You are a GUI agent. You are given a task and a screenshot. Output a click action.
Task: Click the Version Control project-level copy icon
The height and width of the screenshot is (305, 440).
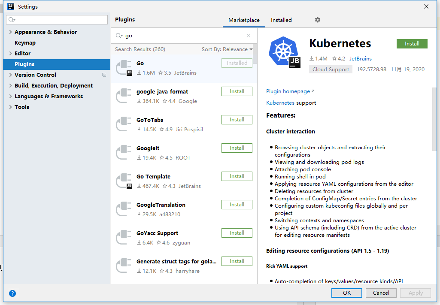point(104,75)
